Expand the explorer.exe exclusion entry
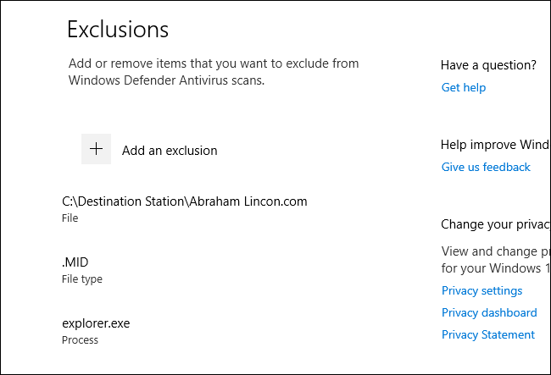Image resolution: width=551 pixels, height=375 pixels. tap(96, 323)
